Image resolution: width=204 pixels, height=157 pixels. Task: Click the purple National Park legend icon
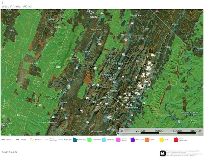coord(133,140)
